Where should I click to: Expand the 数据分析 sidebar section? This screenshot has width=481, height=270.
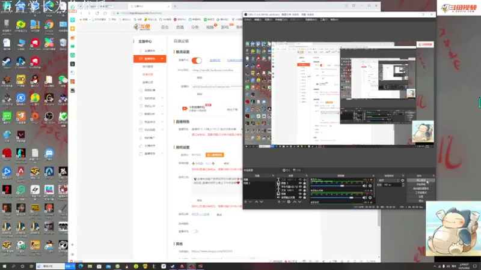150,114
